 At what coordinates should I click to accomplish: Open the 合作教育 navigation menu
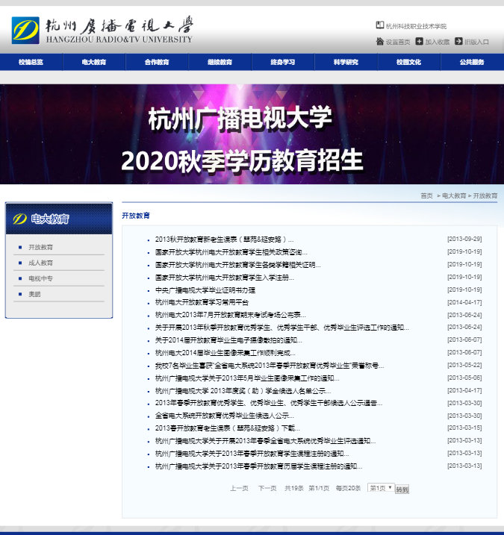(157, 62)
